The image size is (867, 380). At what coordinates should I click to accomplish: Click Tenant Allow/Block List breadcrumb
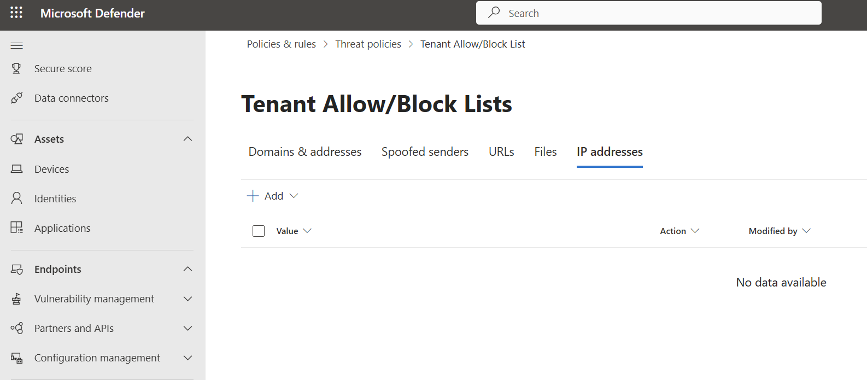[472, 44]
